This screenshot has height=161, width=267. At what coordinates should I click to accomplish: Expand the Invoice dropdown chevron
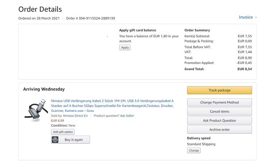coord(256,17)
